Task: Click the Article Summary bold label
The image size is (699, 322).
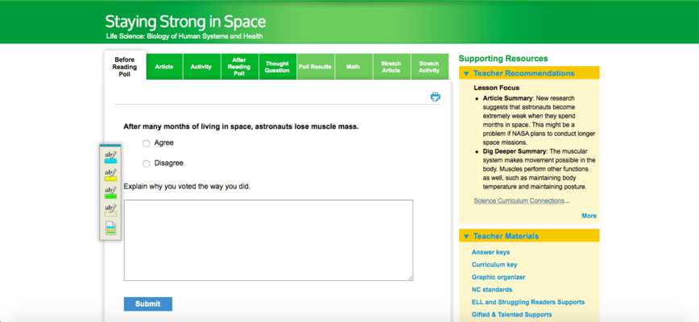Action: [508, 98]
